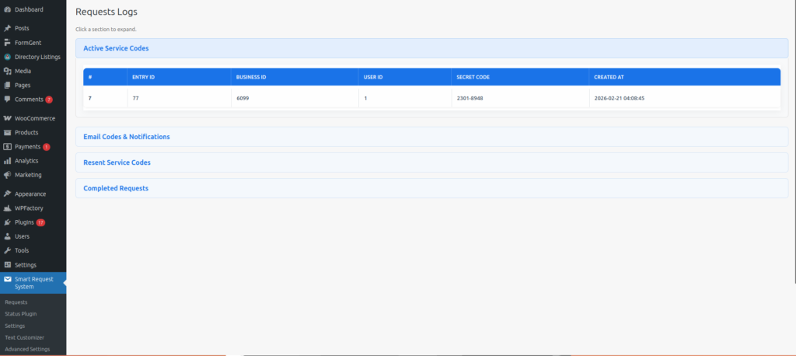This screenshot has width=796, height=356.
Task: Click the Media library icon
Action: [x=7, y=71]
